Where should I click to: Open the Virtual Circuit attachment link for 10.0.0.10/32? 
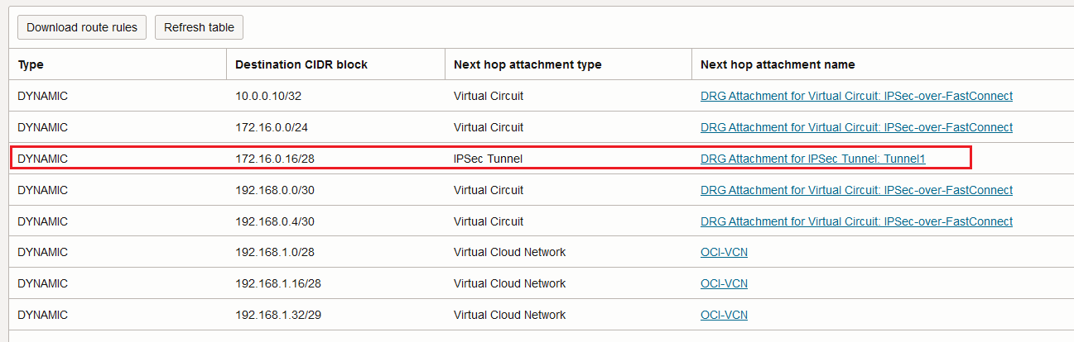tap(856, 96)
